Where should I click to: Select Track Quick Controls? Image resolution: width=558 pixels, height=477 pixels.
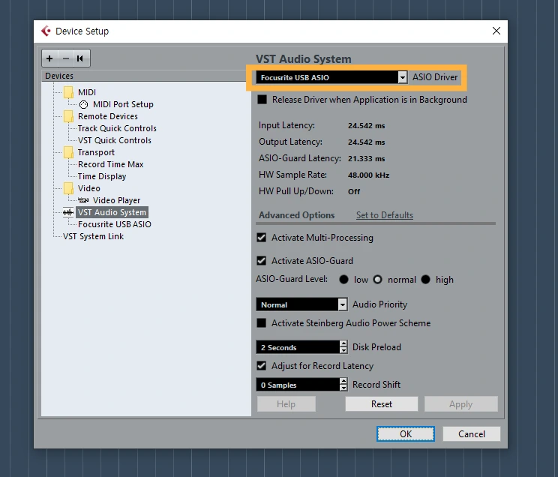(x=117, y=128)
